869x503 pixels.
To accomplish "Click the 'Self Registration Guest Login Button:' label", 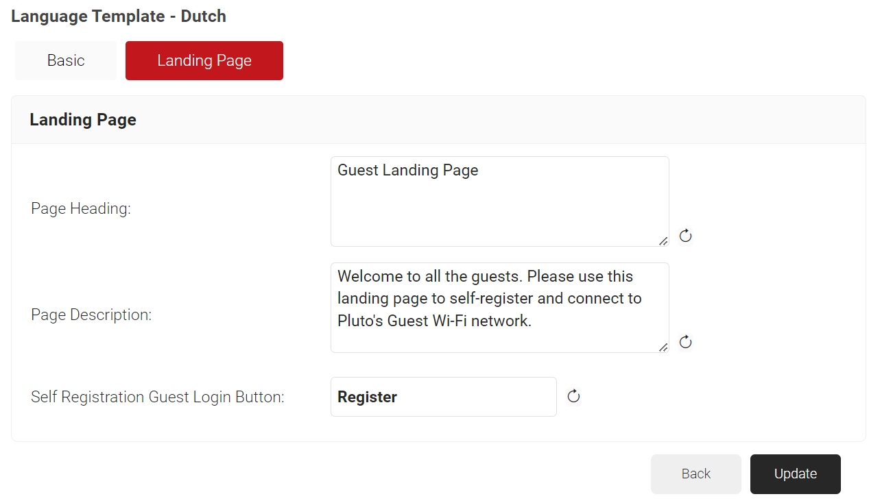I will (x=158, y=397).
